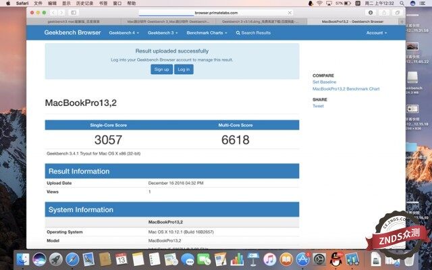Launch Siri from the Dock
The image size is (432, 270).
(39, 259)
